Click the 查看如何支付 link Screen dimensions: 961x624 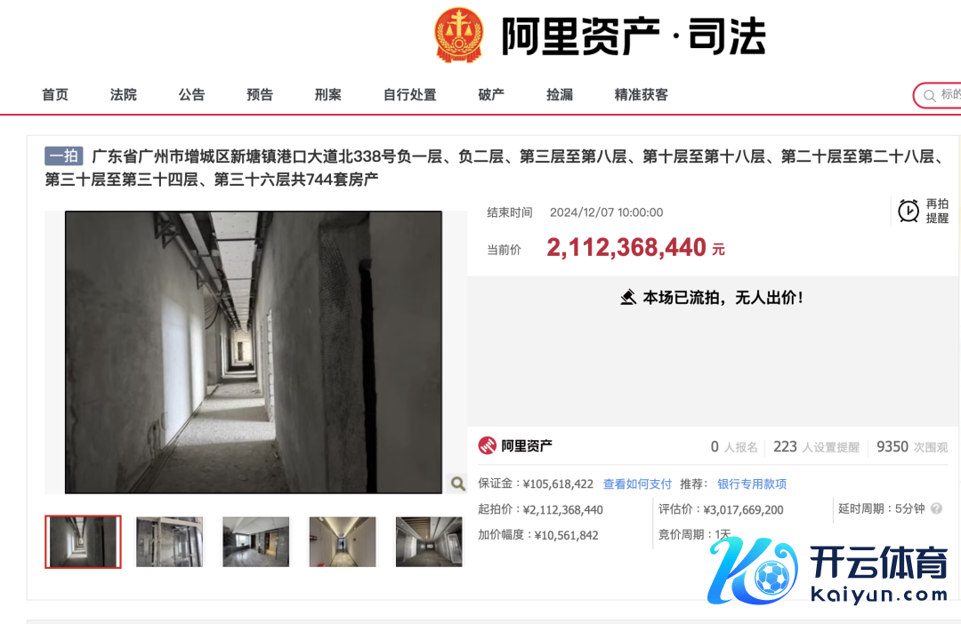point(637,484)
